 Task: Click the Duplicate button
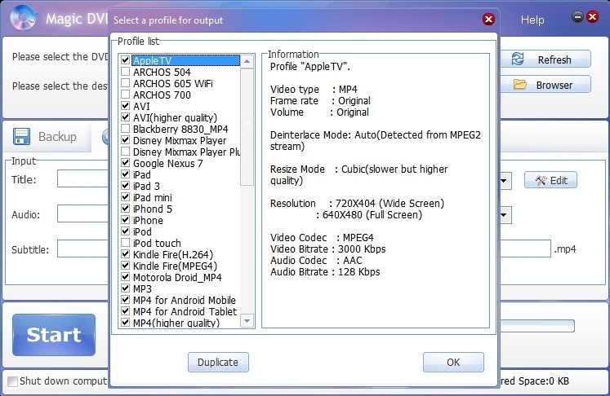pyautogui.click(x=218, y=363)
